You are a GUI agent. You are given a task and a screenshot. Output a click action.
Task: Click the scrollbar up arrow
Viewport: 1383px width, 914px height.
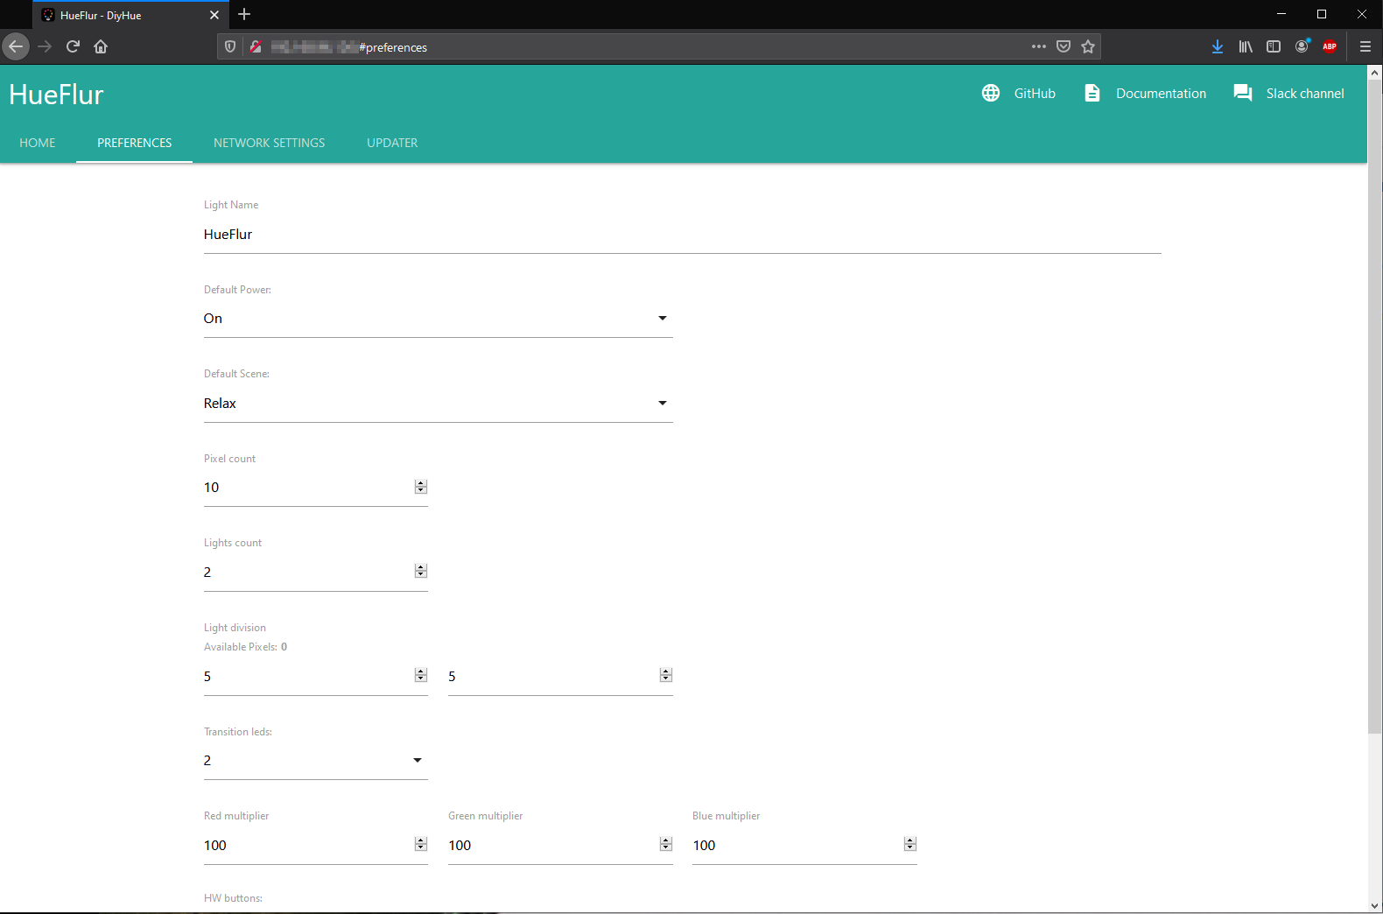1375,74
